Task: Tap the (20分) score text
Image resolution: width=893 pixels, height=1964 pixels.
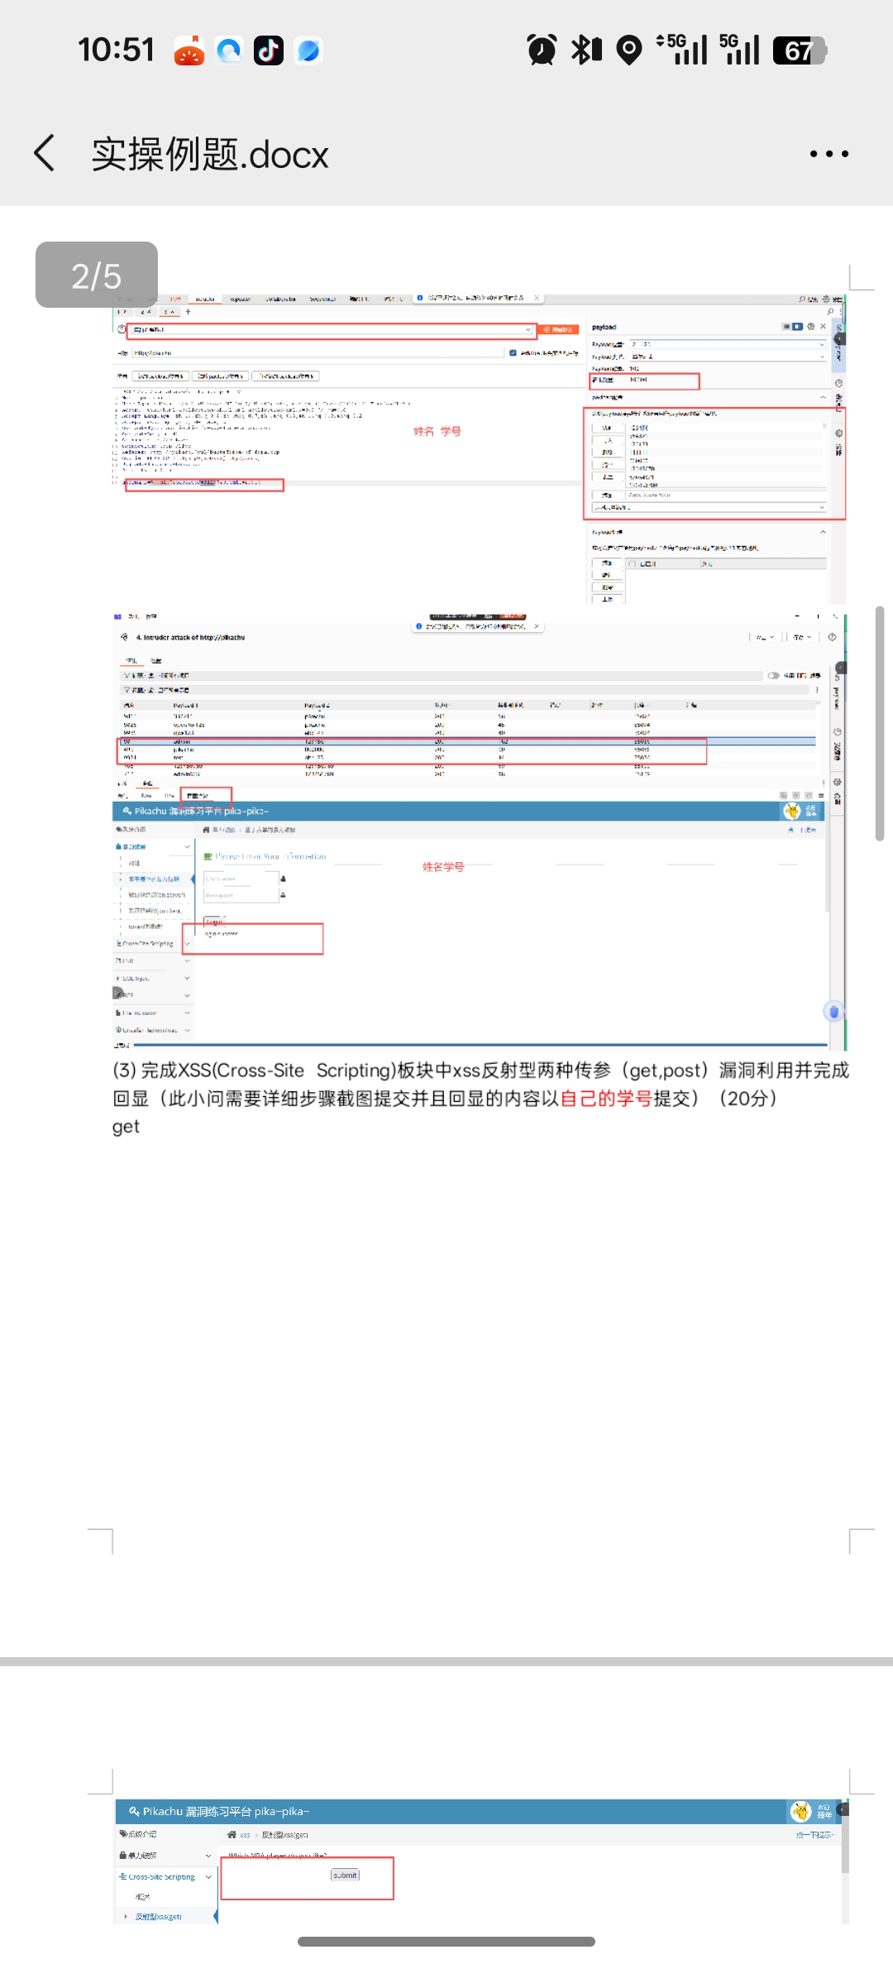Action: 748,1099
